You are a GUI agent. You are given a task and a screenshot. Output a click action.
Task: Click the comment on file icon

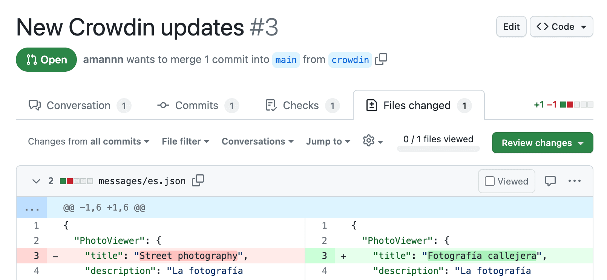pyautogui.click(x=550, y=181)
